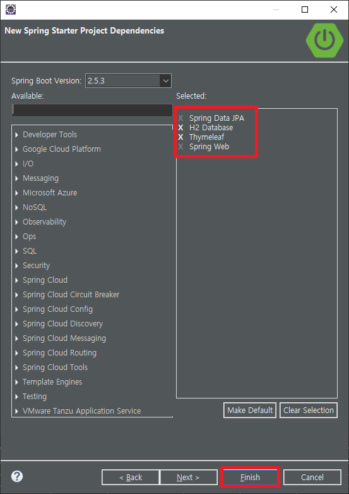The image size is (349, 494).
Task: Select Spring Data JPA in Selected list
Action: coord(216,118)
